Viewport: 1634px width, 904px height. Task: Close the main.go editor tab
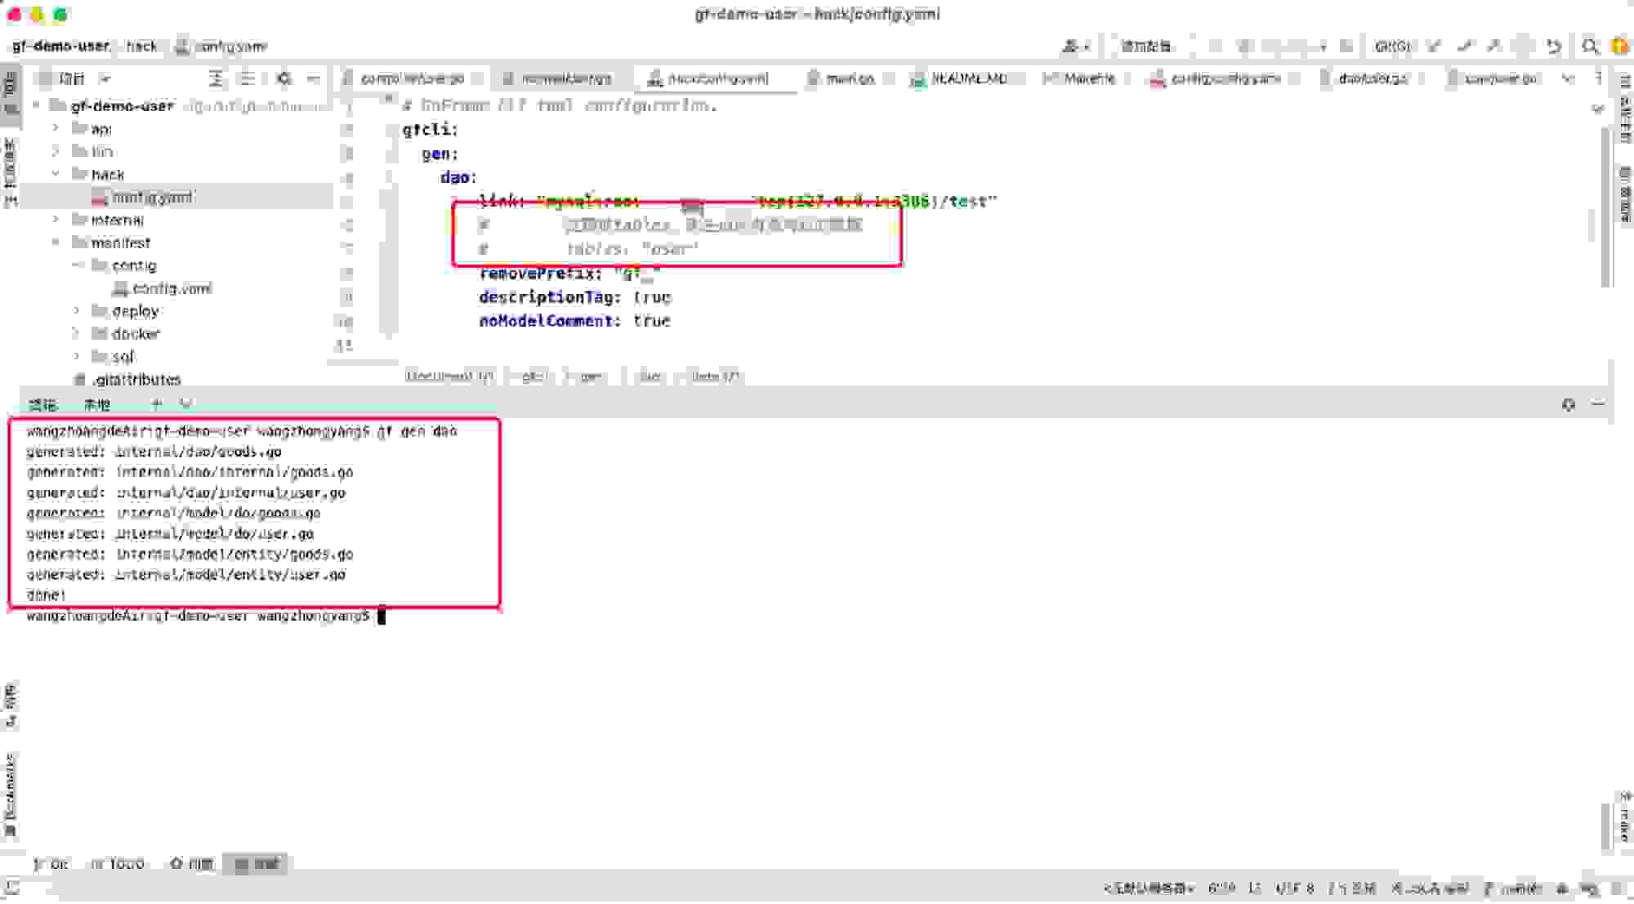(x=890, y=78)
